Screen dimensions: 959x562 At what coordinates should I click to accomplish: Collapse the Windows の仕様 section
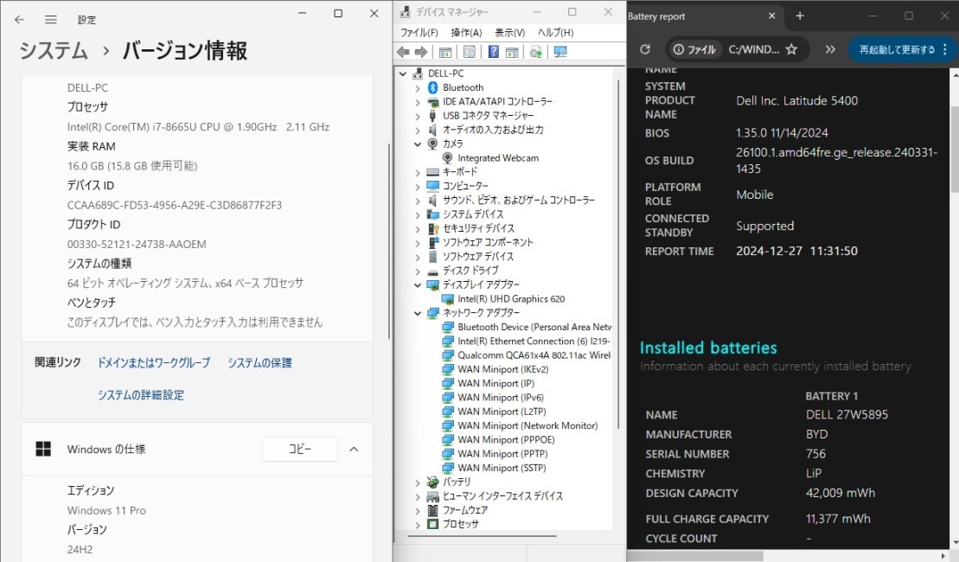354,449
